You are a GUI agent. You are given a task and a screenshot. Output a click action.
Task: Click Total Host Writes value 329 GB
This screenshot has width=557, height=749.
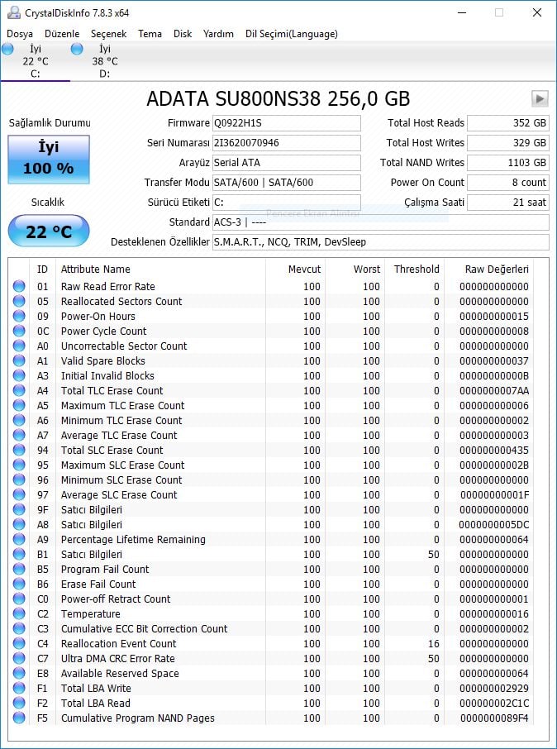pyautogui.click(x=508, y=143)
